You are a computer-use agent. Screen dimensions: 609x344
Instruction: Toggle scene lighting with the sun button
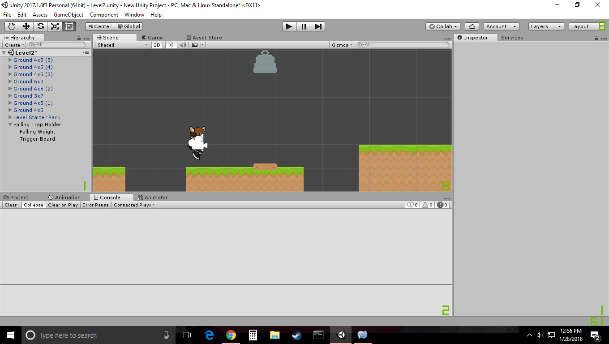171,45
